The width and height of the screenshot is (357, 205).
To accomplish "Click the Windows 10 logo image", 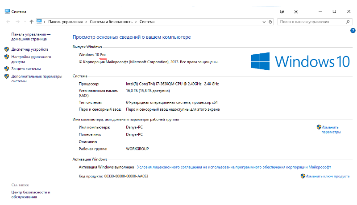I will click(x=300, y=61).
